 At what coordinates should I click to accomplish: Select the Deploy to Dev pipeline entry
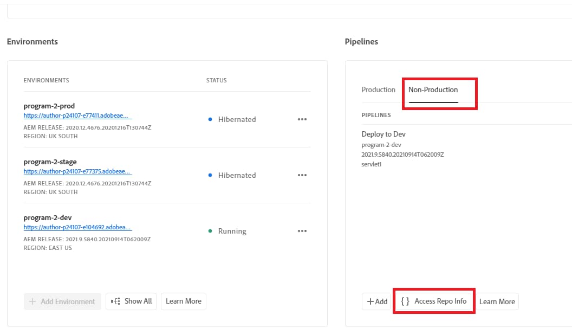(384, 134)
